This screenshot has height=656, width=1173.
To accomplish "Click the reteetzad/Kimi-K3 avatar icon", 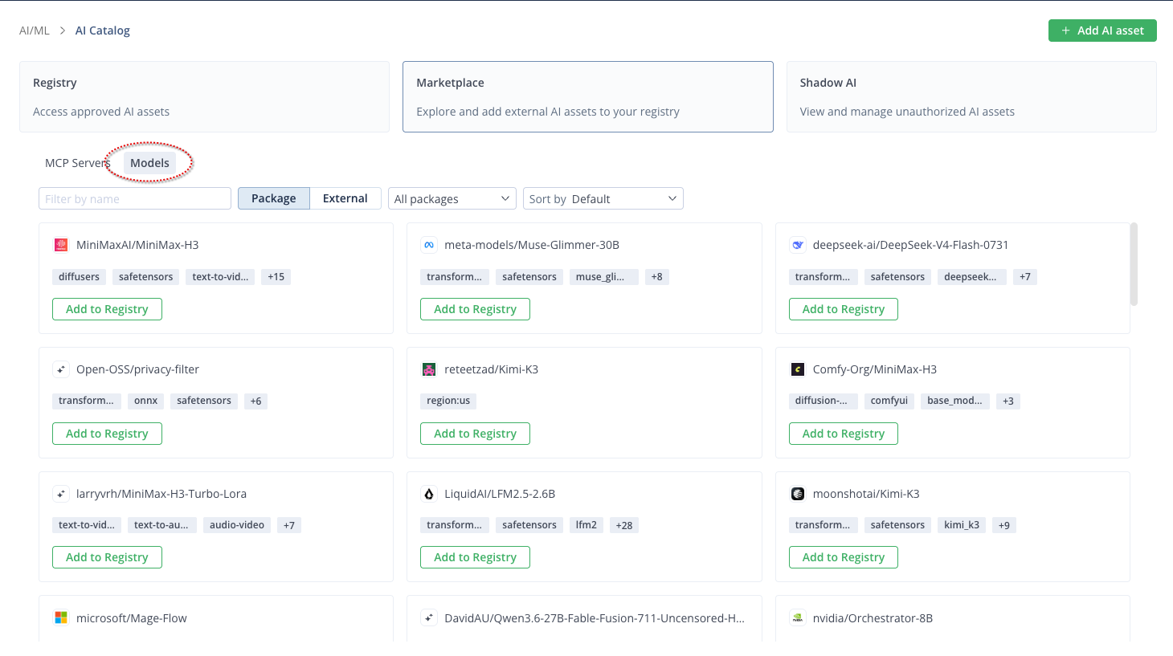I will (429, 369).
